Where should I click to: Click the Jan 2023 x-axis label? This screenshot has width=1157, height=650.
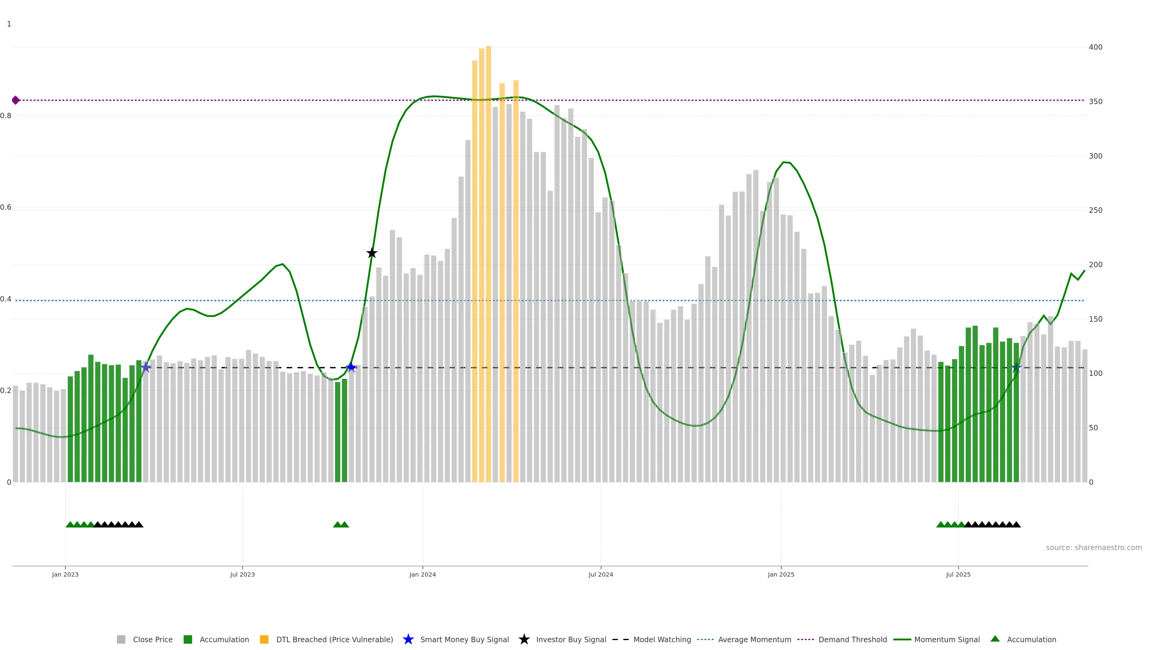pos(65,574)
